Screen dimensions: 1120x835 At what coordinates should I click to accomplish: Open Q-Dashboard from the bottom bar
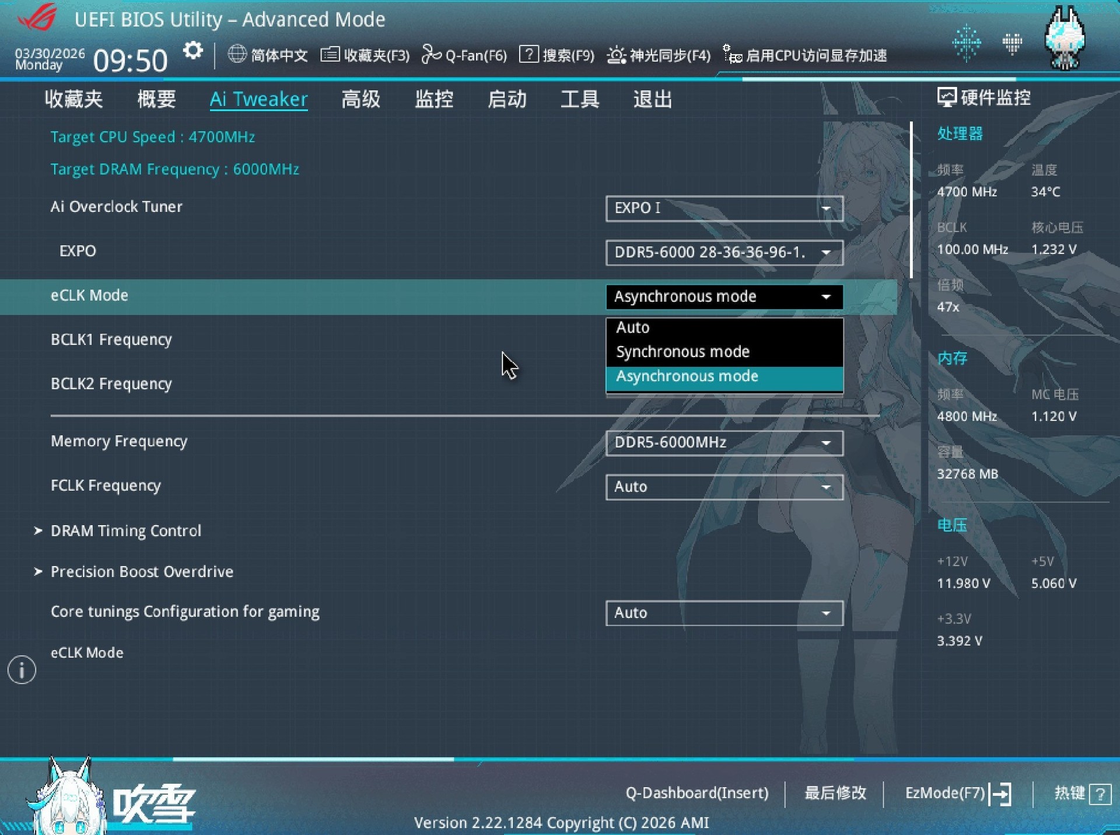tap(697, 793)
